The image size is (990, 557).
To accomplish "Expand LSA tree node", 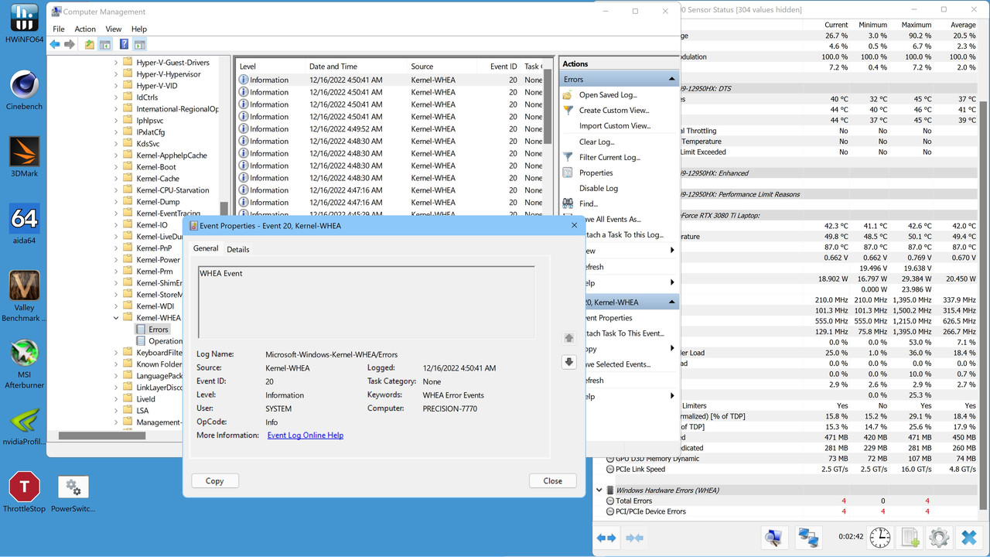I will [x=117, y=411].
